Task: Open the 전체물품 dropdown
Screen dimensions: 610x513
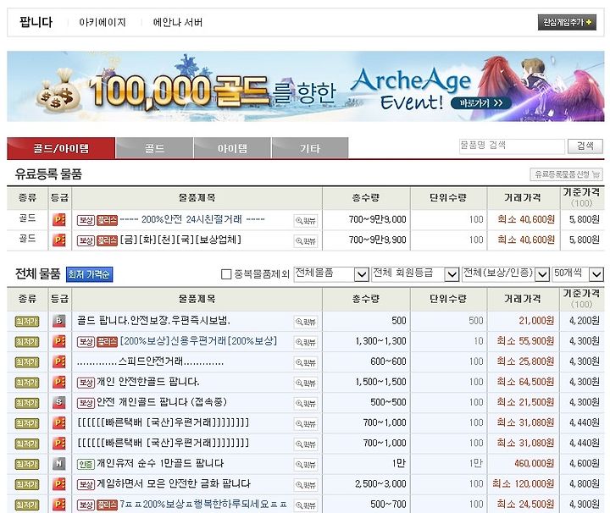Action: (331, 274)
